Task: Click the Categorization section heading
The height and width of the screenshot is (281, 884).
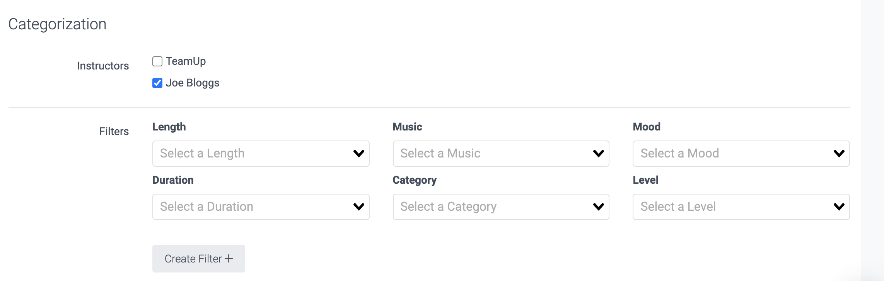Action: 57,24
